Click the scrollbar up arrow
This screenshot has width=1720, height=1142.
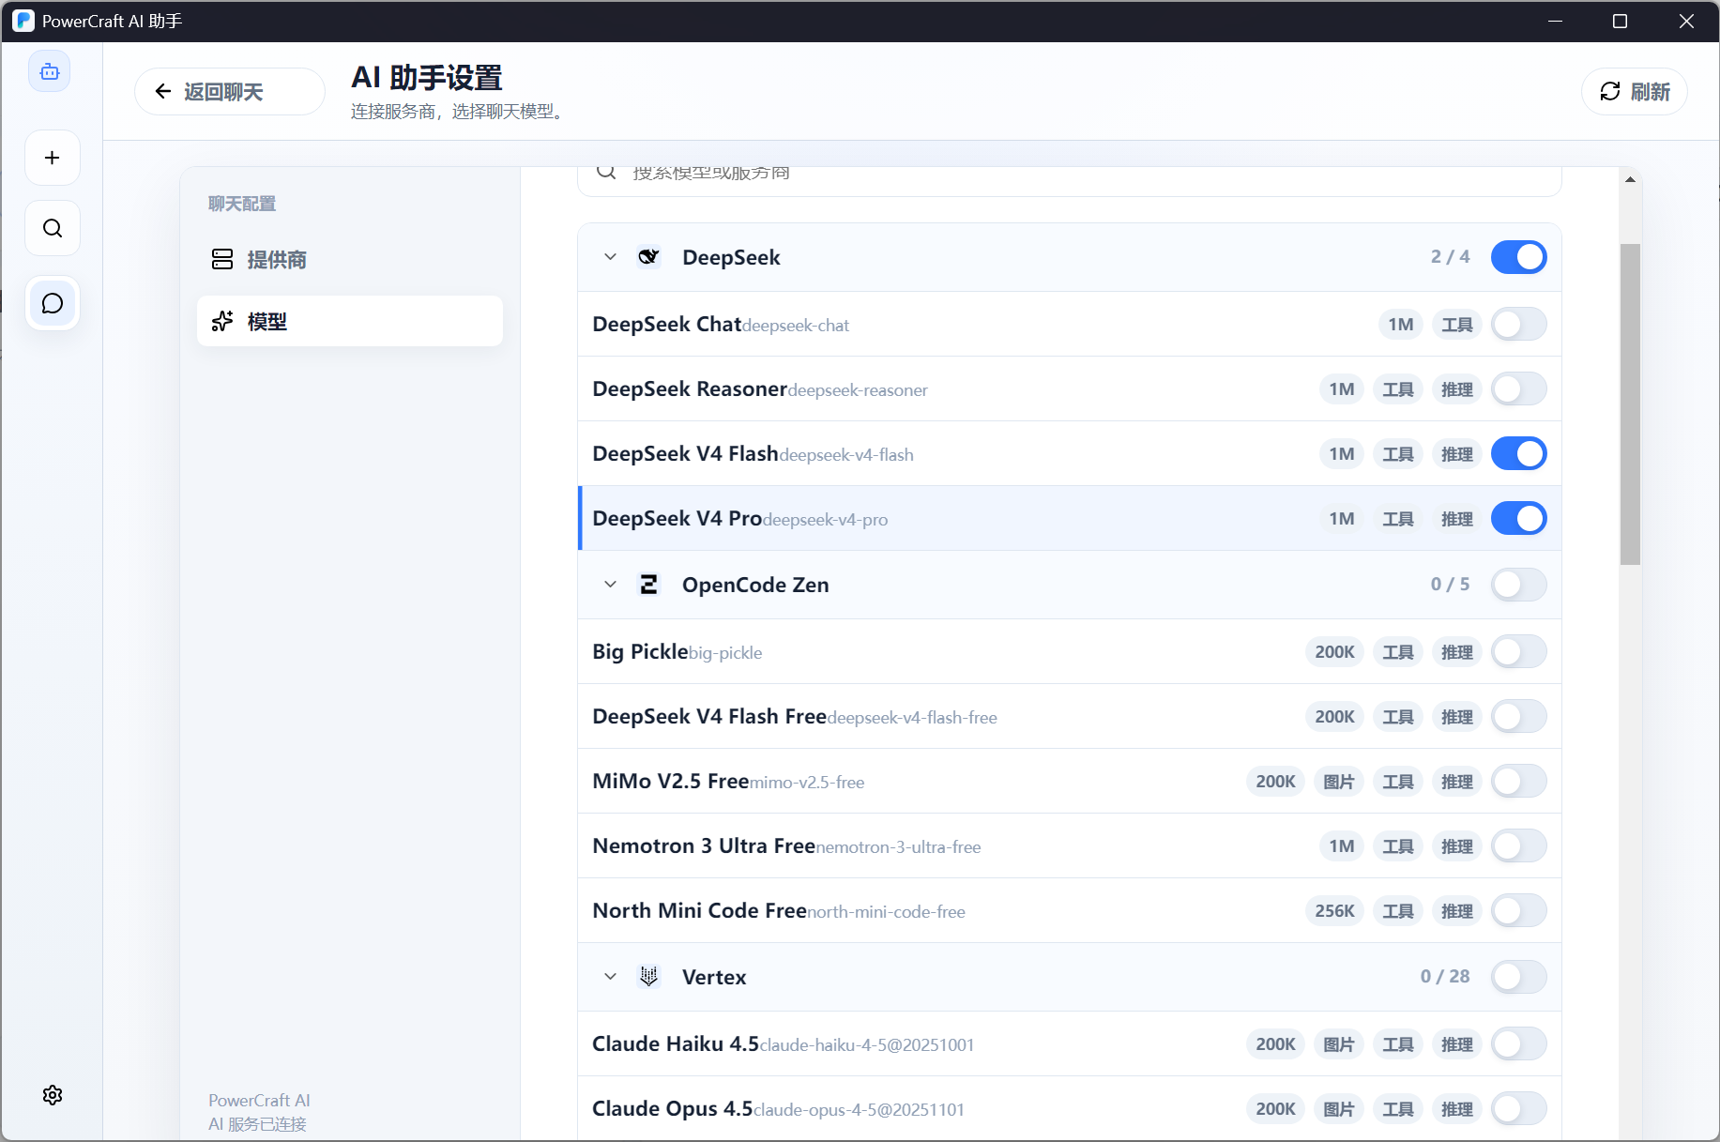(1630, 179)
